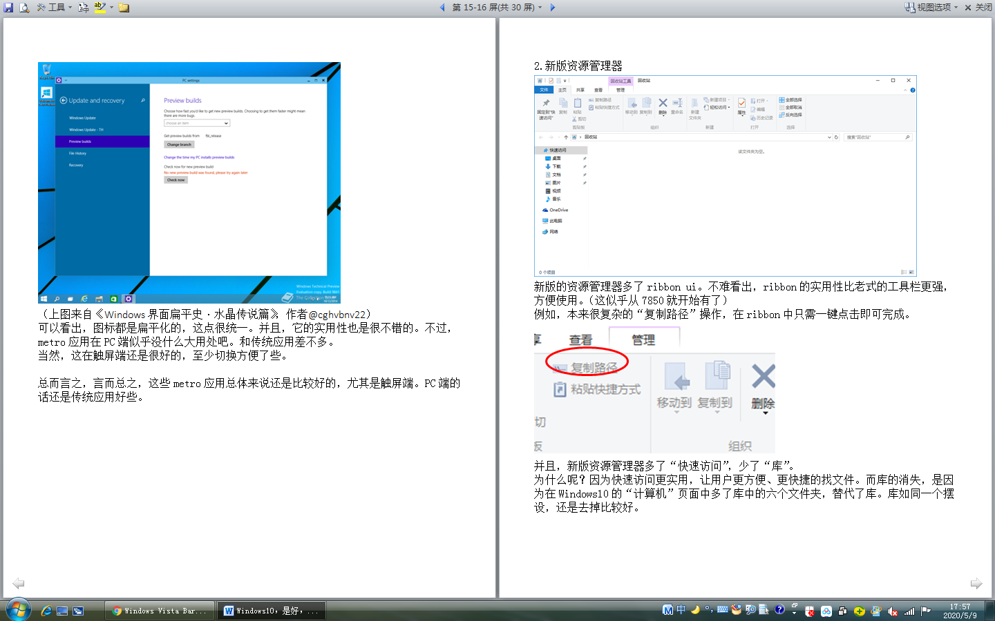Open print preview with the magnifier page icon
Screen dimensions: 995x621
24,8
